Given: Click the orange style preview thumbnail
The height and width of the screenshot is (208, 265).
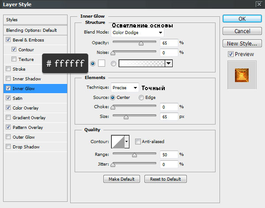Looking at the screenshot, I should [x=242, y=75].
